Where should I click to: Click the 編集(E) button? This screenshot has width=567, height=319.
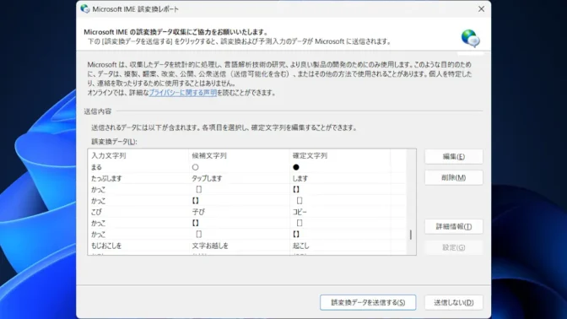pos(453,157)
